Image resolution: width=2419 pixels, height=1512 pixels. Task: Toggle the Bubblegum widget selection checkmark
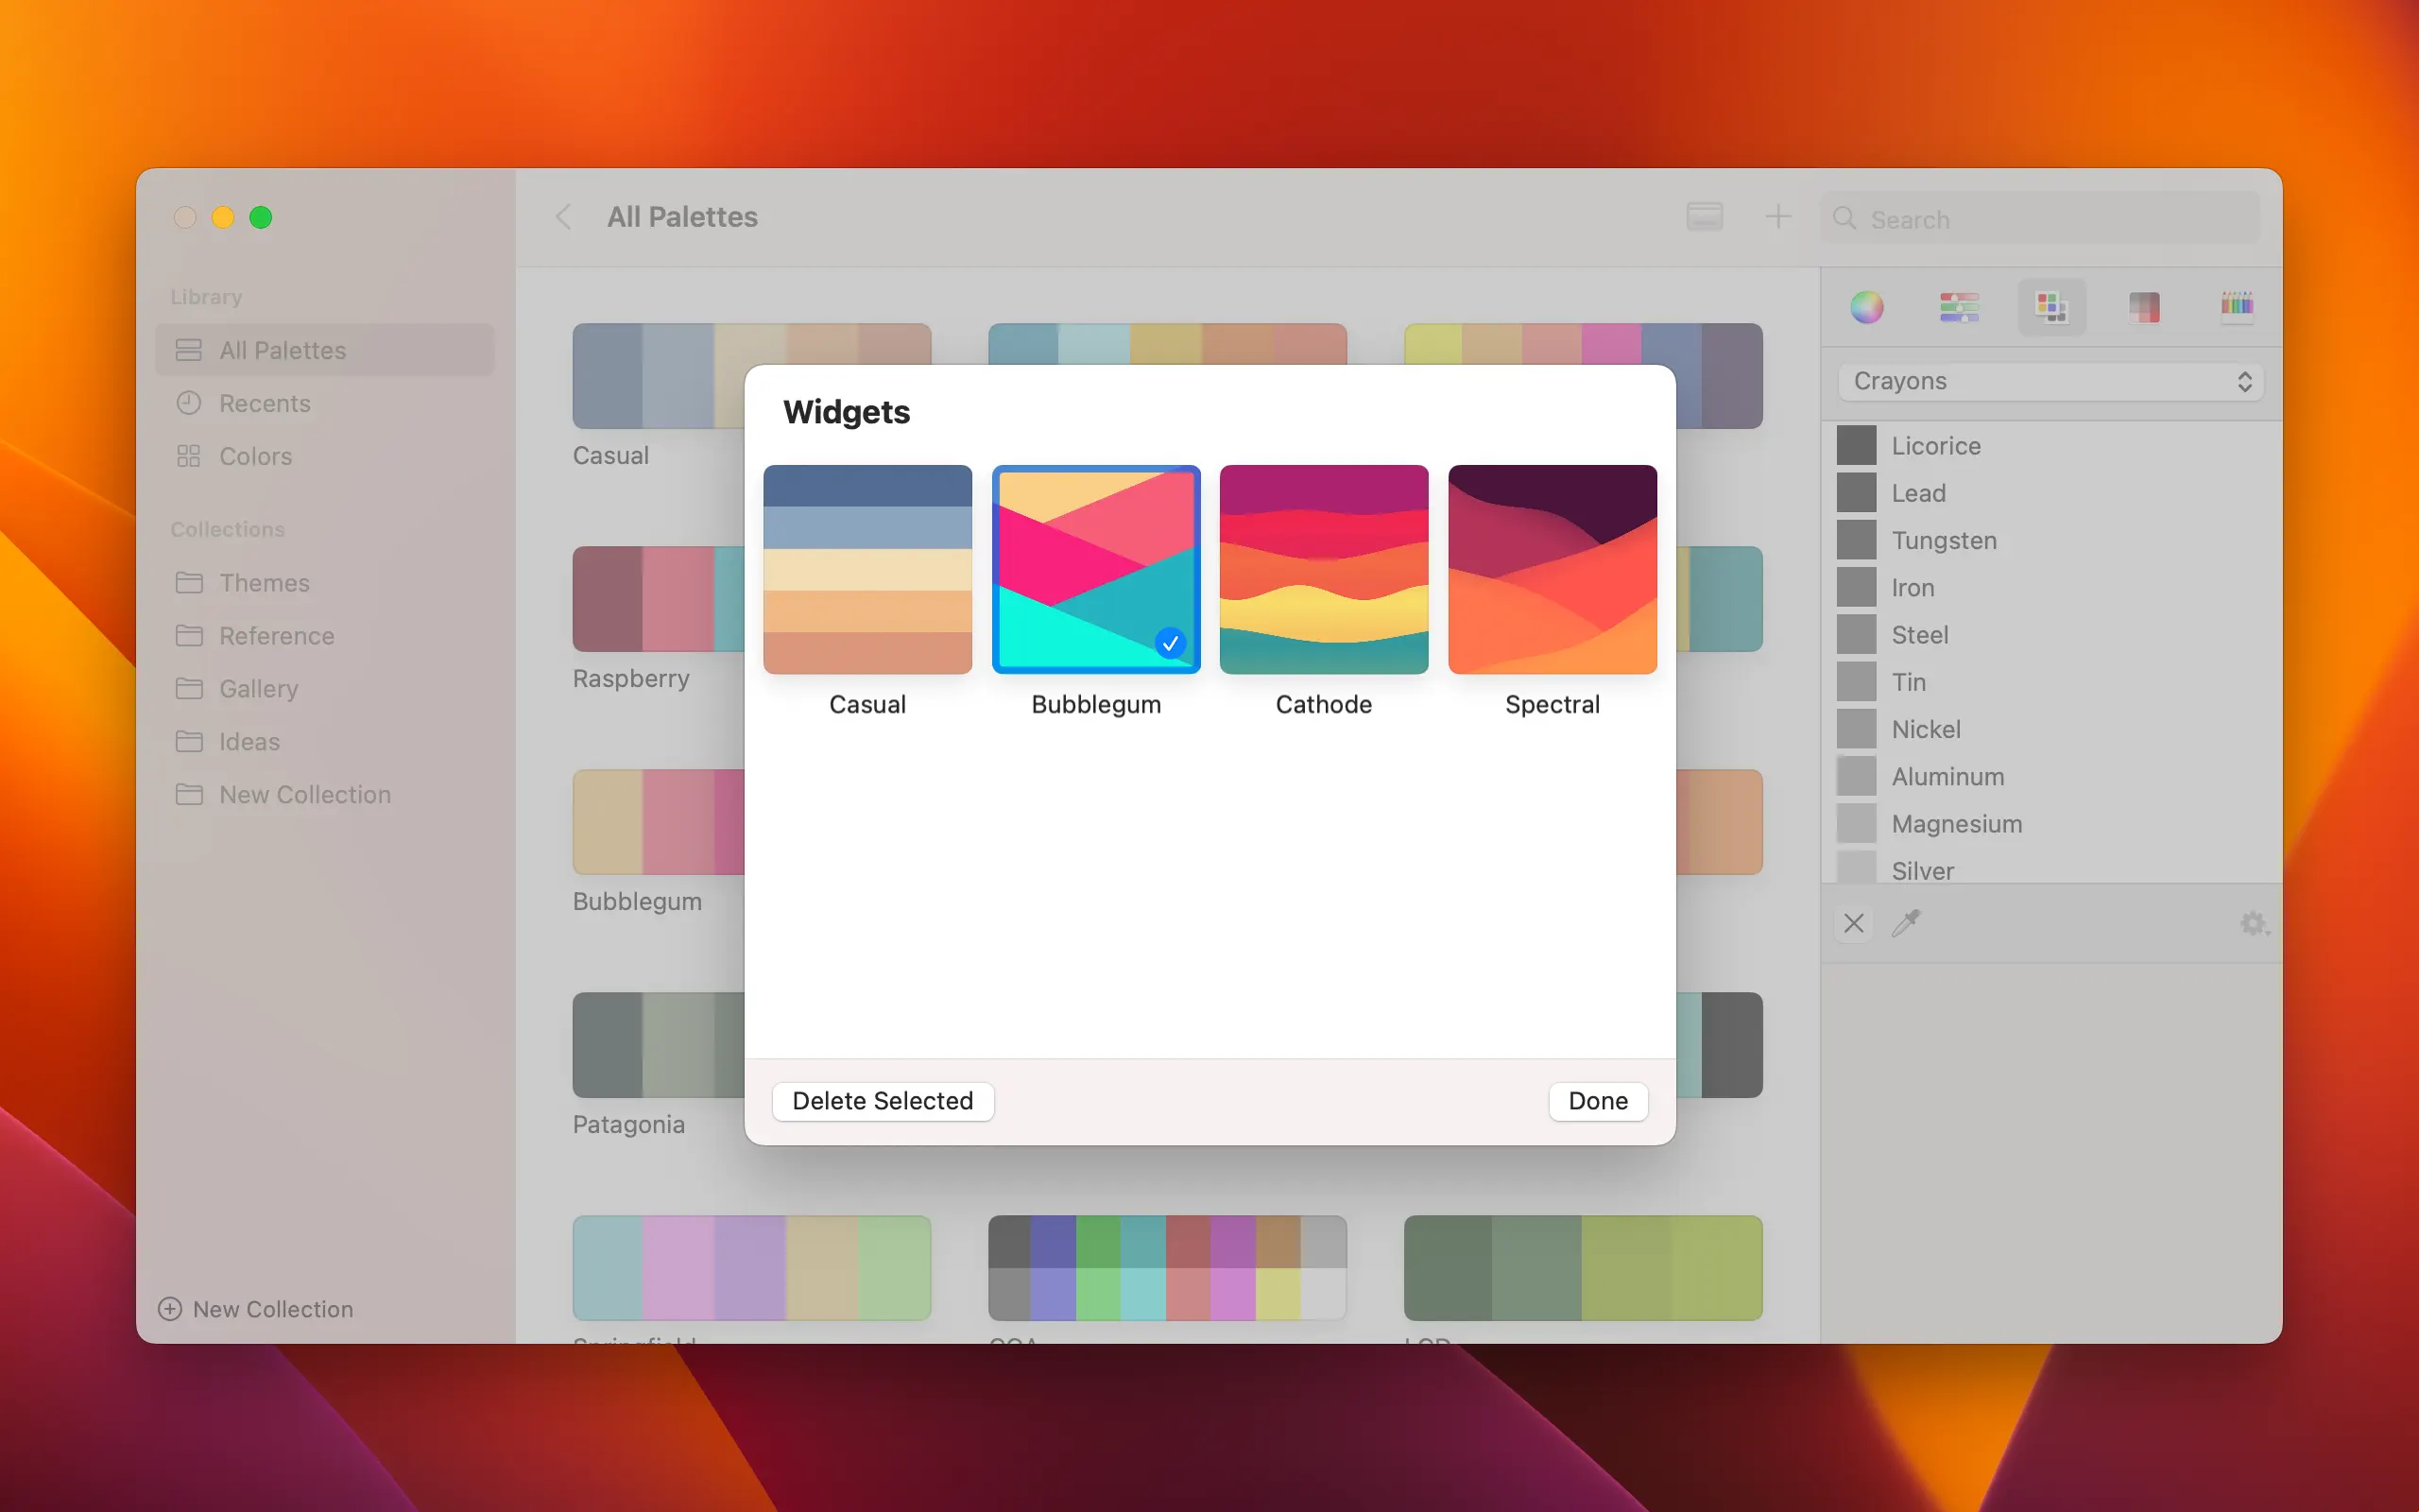coord(1170,643)
